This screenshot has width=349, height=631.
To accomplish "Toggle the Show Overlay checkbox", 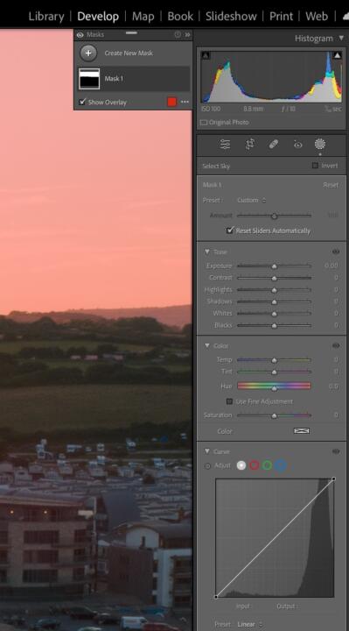I will pyautogui.click(x=82, y=102).
